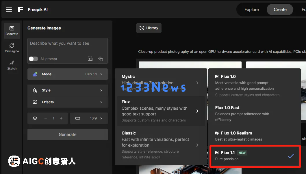Choose the Flux 1.0 Fast model
The image size is (306, 174).
[x=255, y=114]
